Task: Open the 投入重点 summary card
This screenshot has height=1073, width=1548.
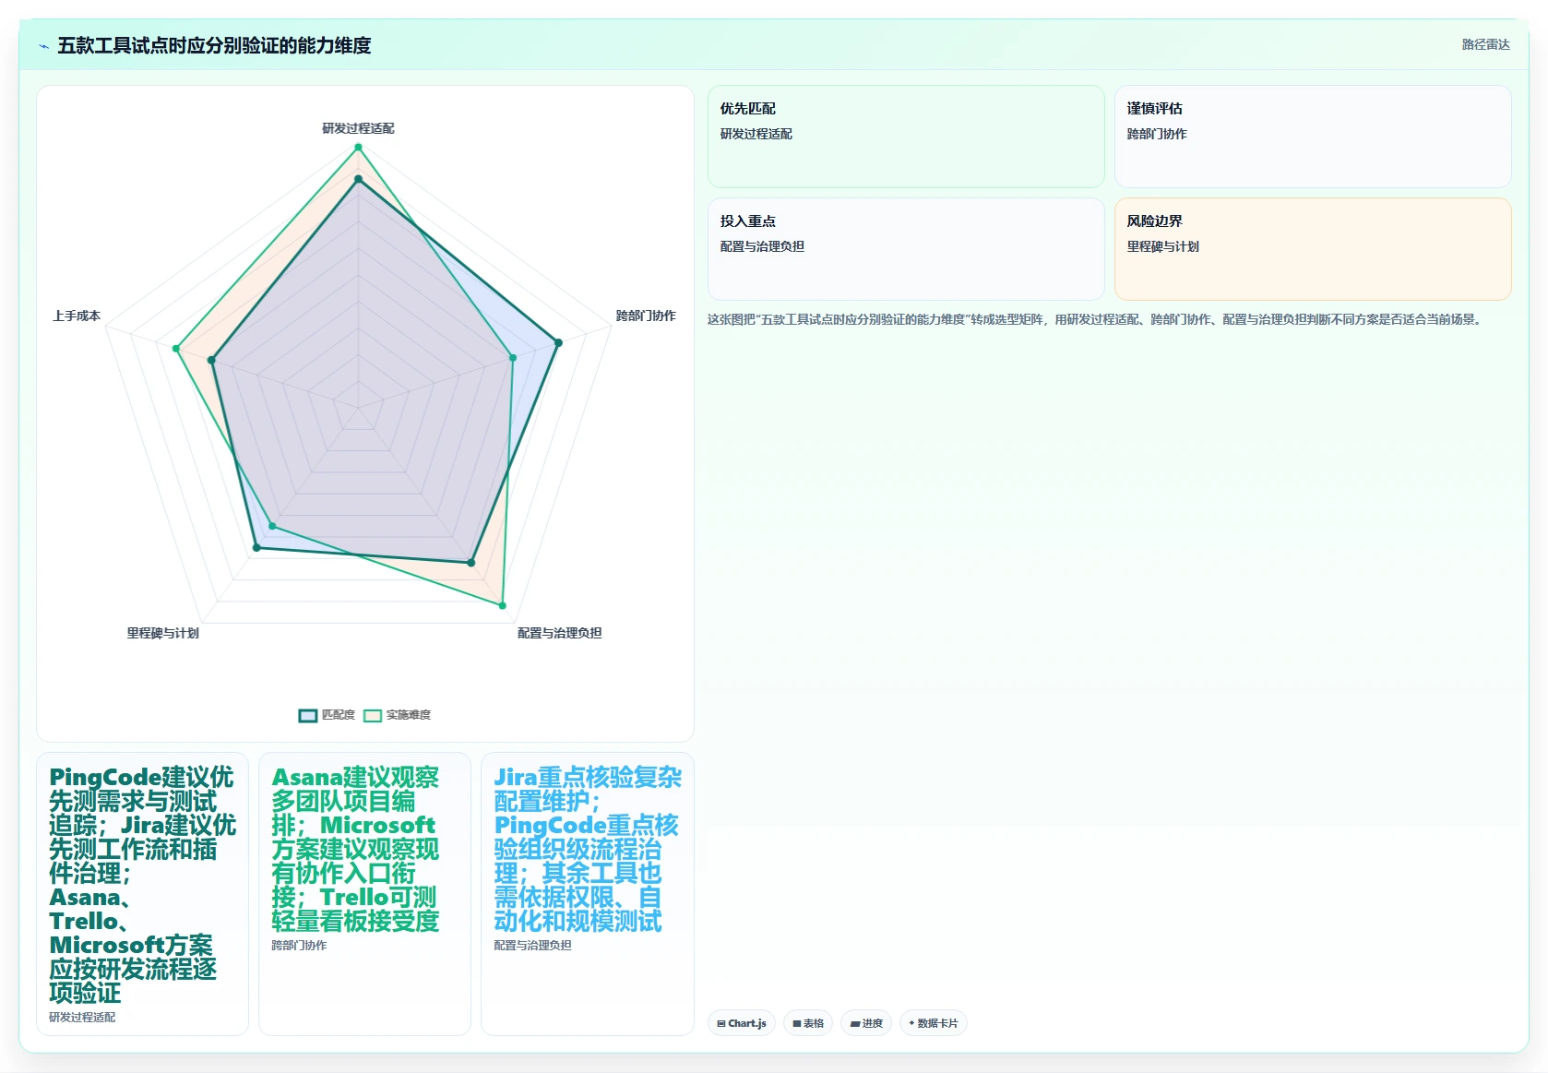Action: 906,249
